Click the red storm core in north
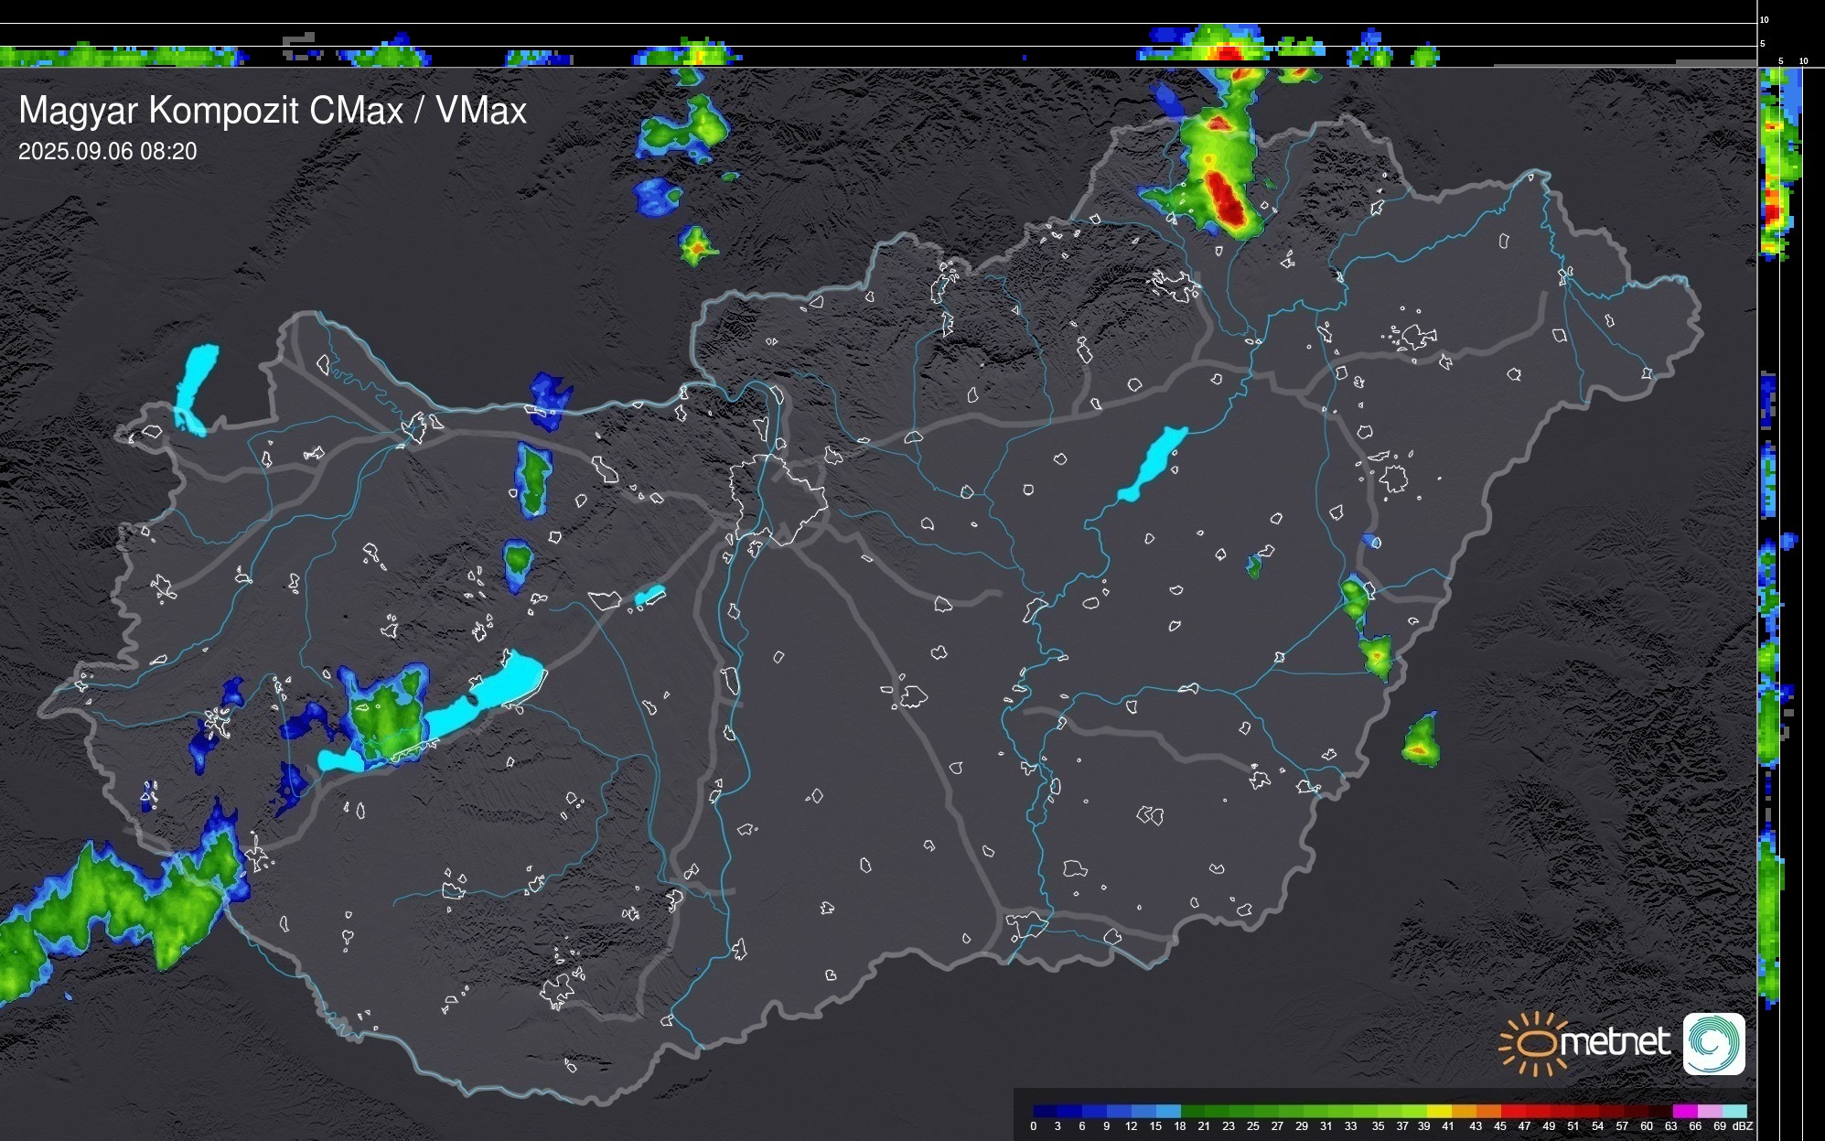1825x1141 pixels. click(x=1225, y=197)
